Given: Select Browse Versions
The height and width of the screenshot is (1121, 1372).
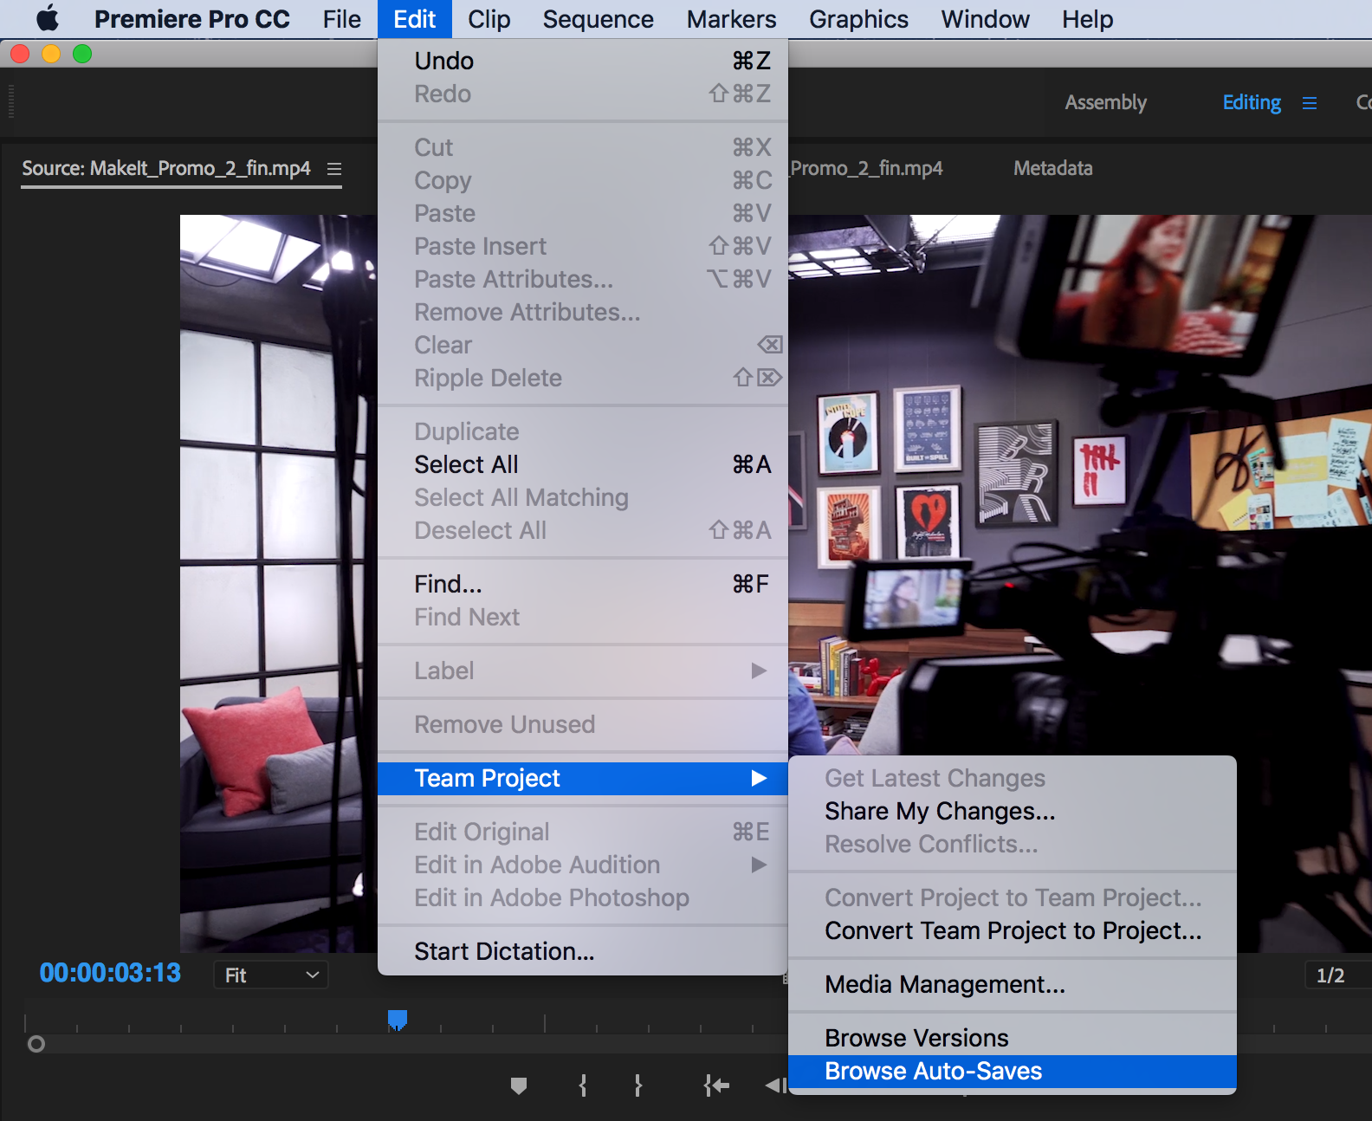Looking at the screenshot, I should (x=1013, y=1038).
